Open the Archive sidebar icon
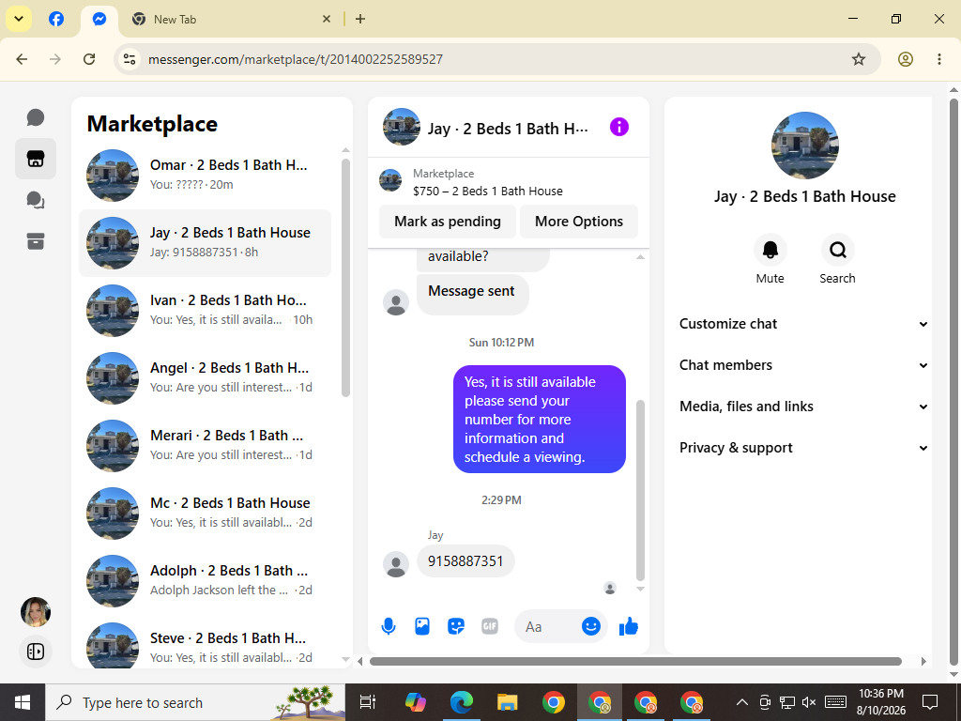The height and width of the screenshot is (721, 961). (36, 241)
